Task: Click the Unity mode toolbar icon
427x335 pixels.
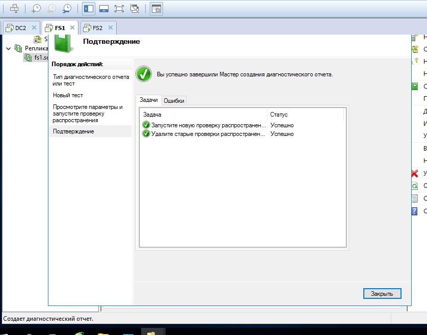Action: pyautogui.click(x=134, y=9)
